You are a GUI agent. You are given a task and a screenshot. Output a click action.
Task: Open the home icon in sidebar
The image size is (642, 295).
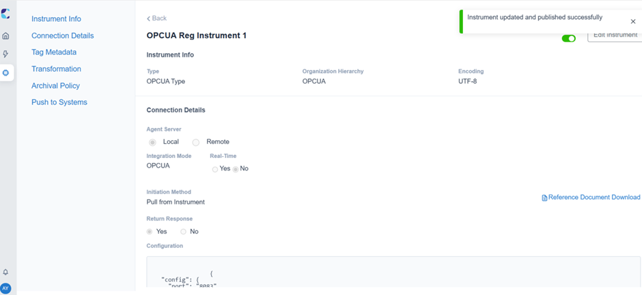click(x=5, y=36)
